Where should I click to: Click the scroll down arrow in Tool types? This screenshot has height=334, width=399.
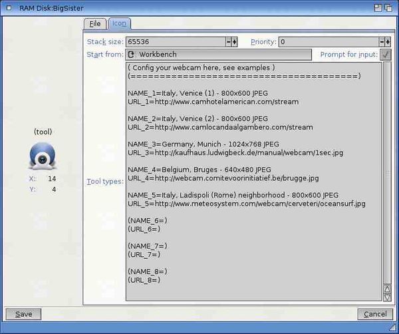pyautogui.click(x=387, y=297)
